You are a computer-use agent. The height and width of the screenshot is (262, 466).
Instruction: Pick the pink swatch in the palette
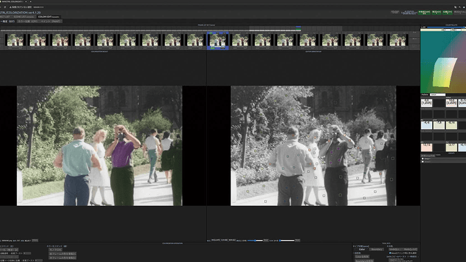(426, 147)
